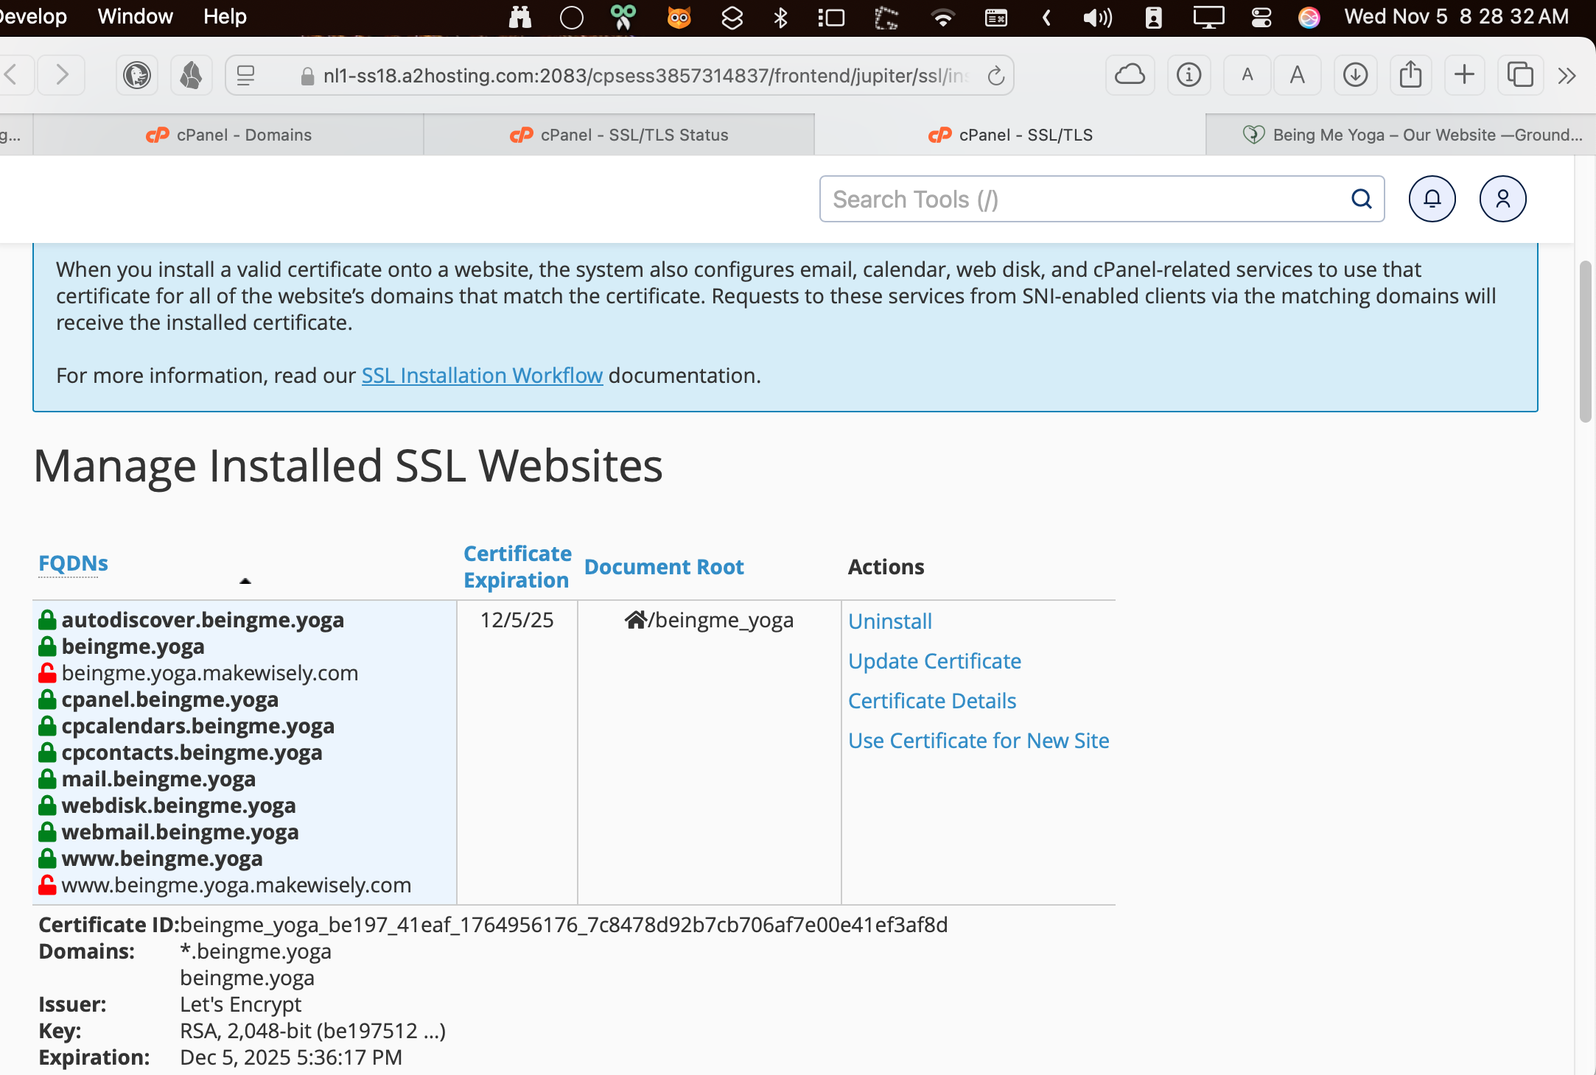The image size is (1596, 1075).
Task: Sort by Certificate Expiration column
Action: 517,566
